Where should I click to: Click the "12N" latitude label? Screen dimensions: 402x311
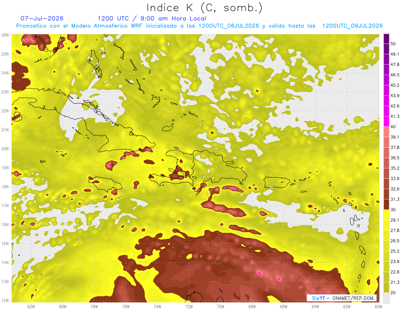tap(5, 300)
